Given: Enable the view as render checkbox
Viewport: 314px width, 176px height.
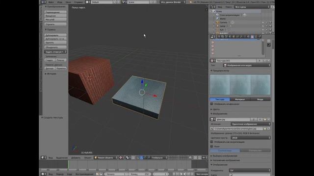Looking at the screenshot, I should pyautogui.click(x=211, y=142).
